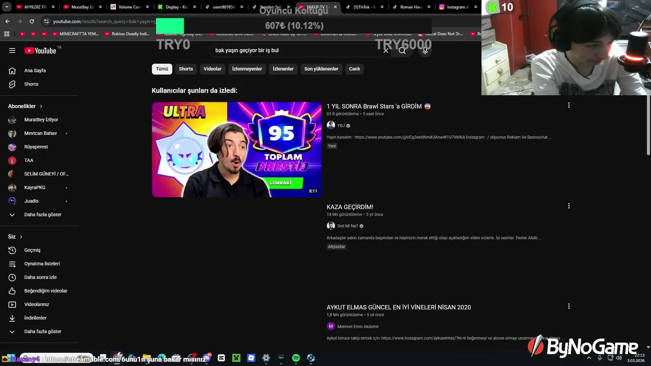Select the Canlı filter chip

354,69
